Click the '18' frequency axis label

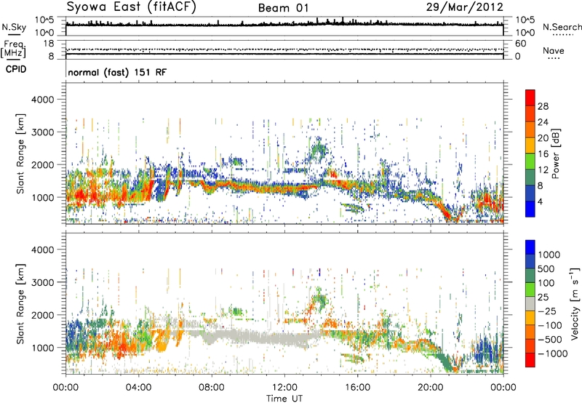pos(48,44)
